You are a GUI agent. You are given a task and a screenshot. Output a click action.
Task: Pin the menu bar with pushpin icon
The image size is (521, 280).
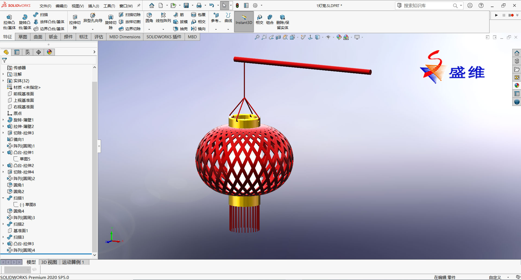[x=139, y=5]
